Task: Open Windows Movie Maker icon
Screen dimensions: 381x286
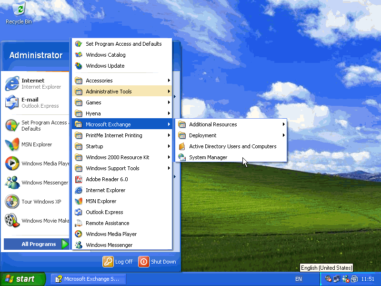Action: point(11,220)
